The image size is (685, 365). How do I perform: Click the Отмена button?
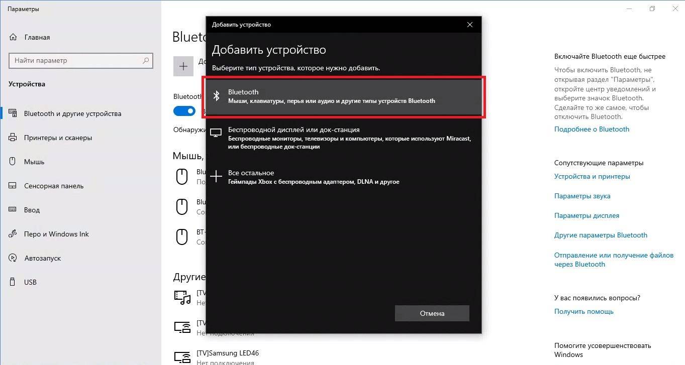tap(432, 313)
